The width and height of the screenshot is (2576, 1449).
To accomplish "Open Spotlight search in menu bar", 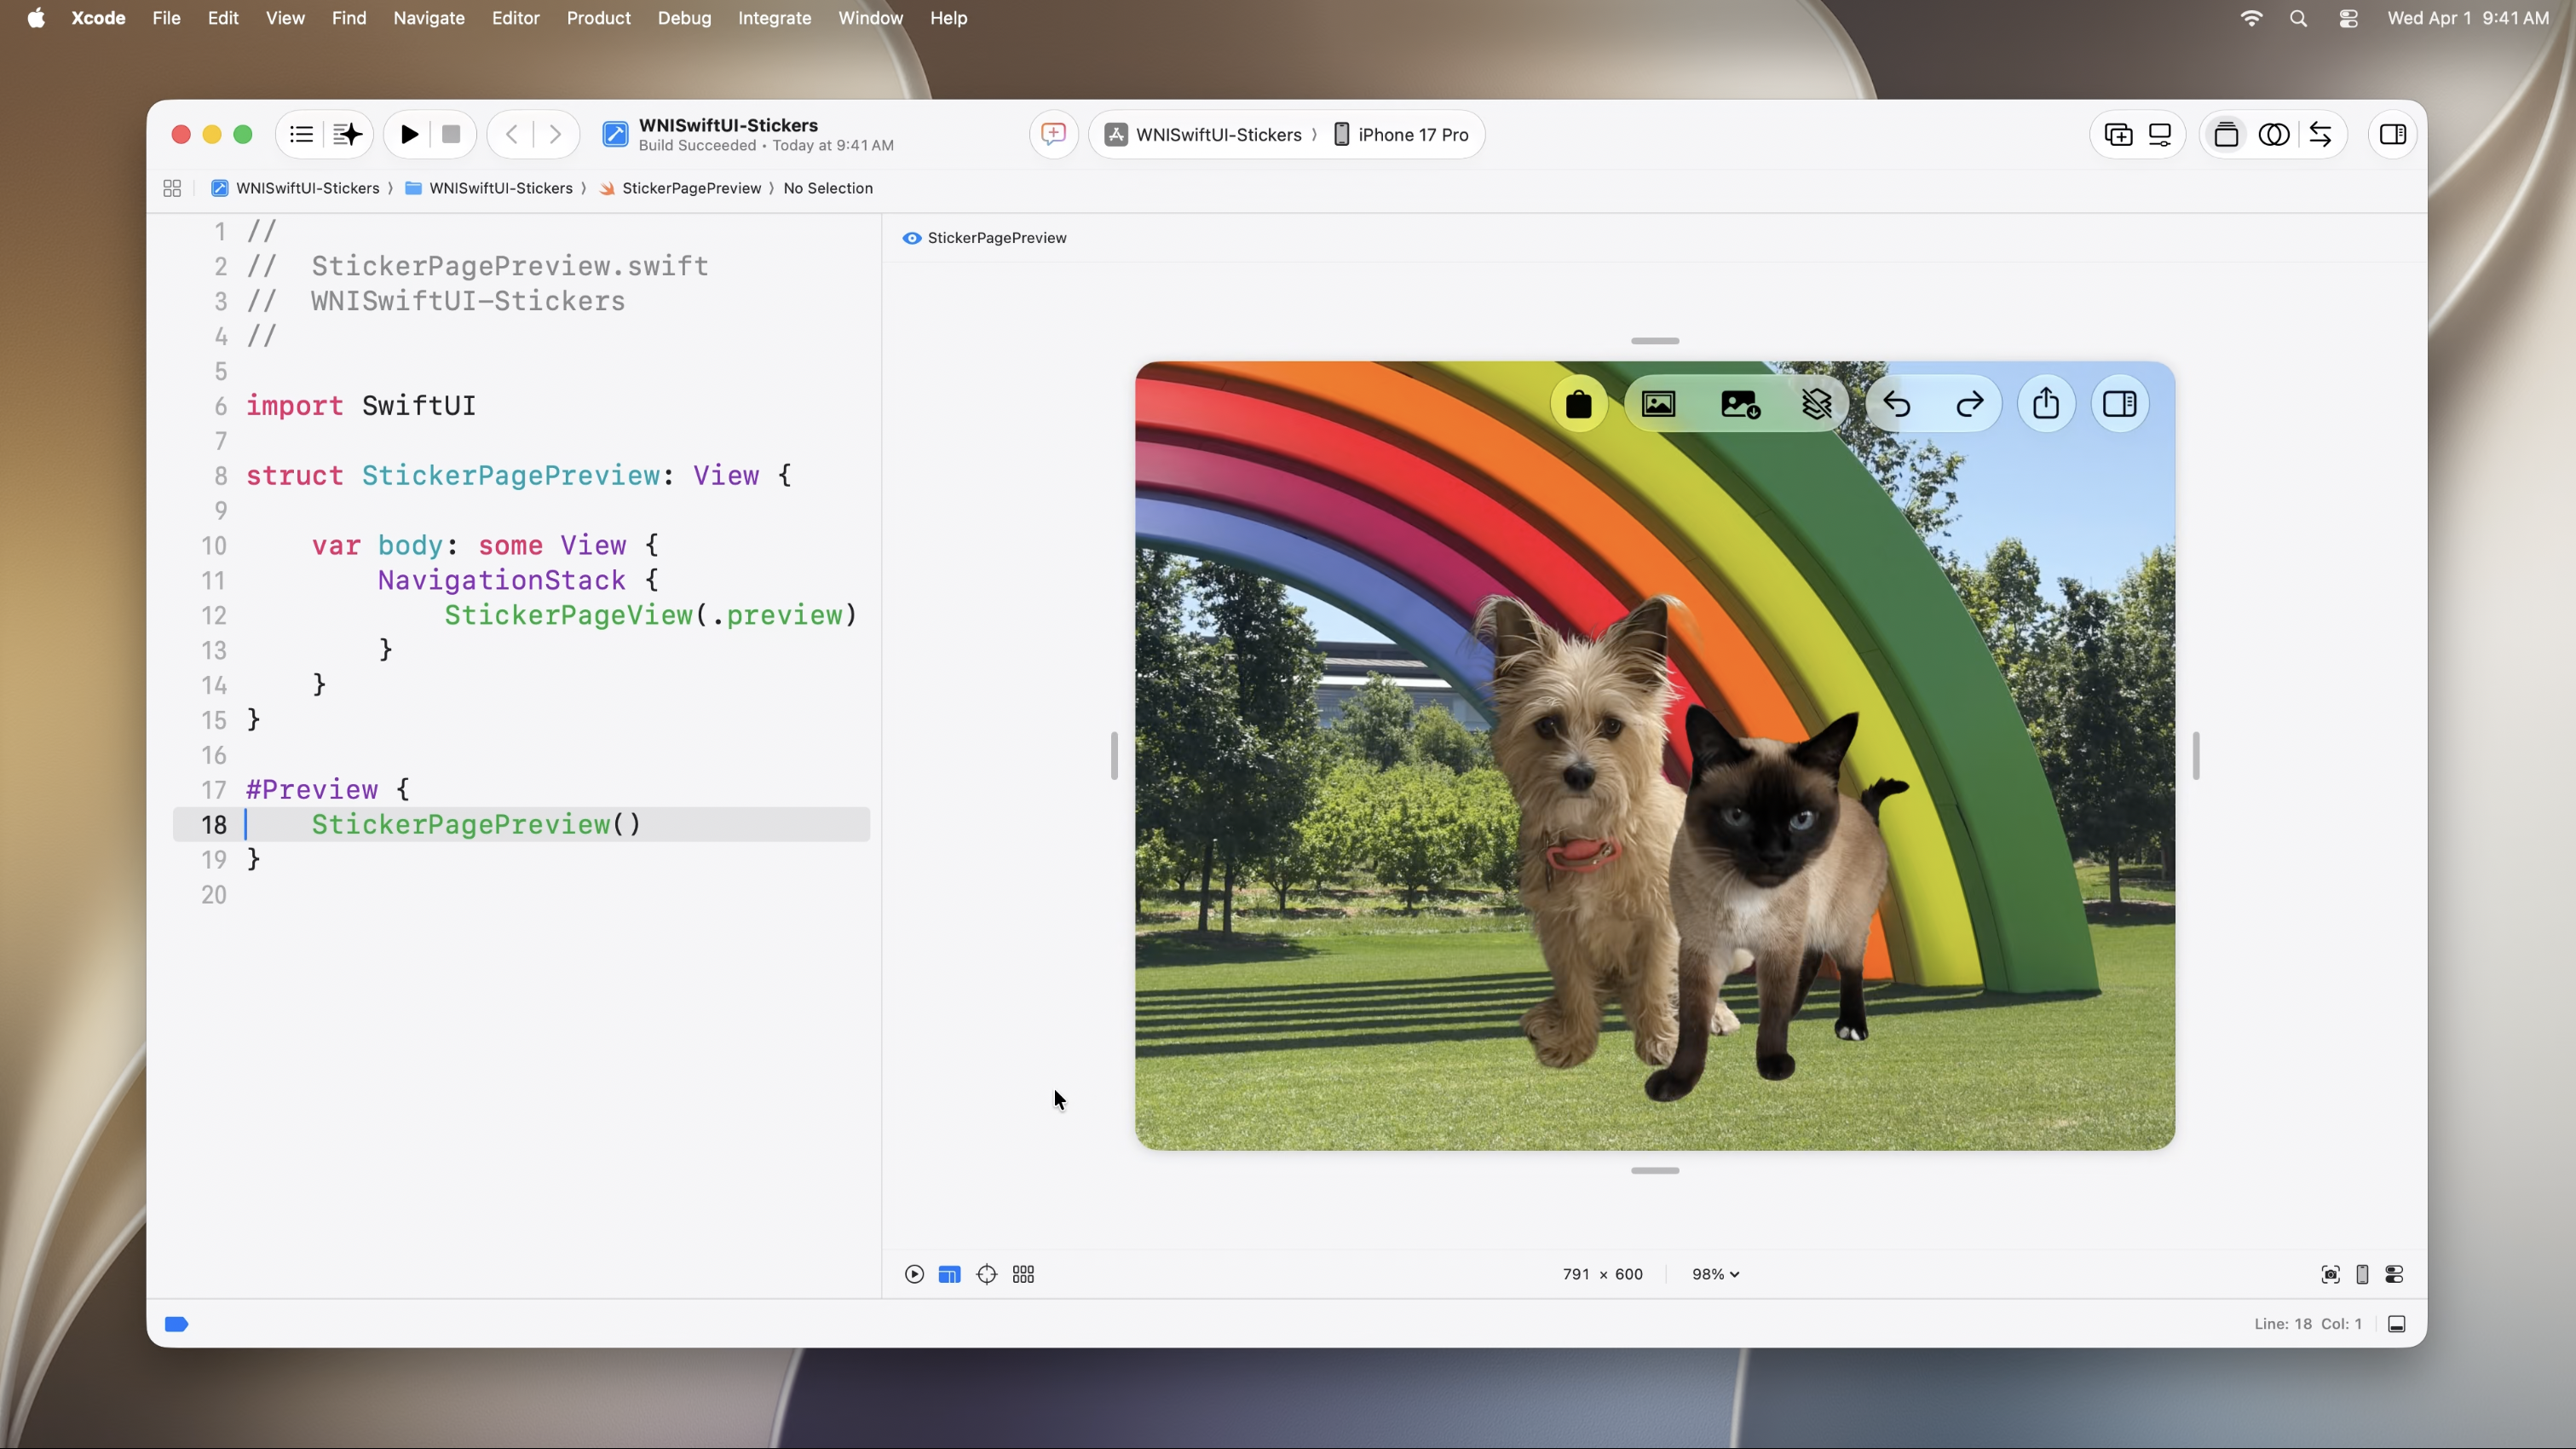I will (2298, 18).
